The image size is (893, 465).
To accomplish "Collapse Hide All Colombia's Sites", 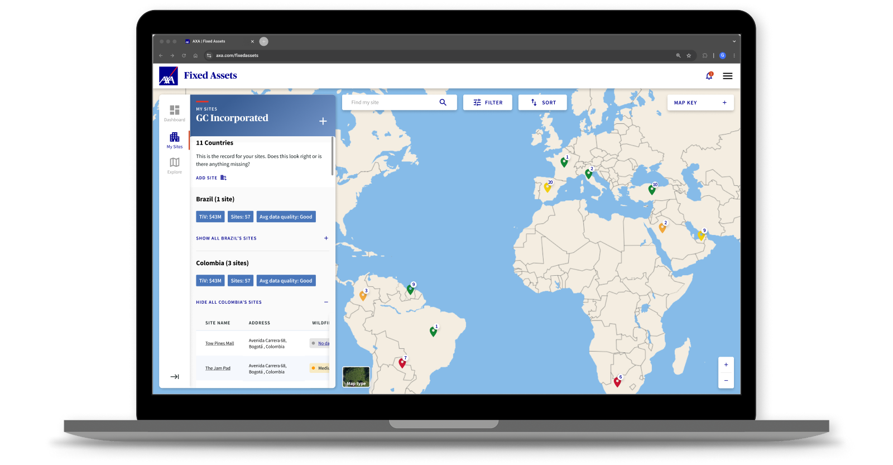I will (x=228, y=302).
